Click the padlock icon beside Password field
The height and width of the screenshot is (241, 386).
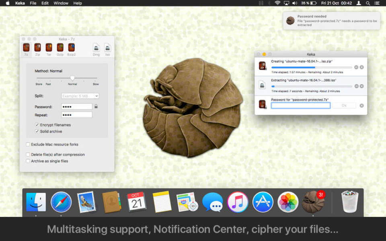[96, 106]
